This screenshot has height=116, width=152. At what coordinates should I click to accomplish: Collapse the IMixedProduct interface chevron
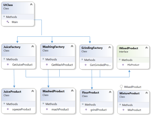146,48
